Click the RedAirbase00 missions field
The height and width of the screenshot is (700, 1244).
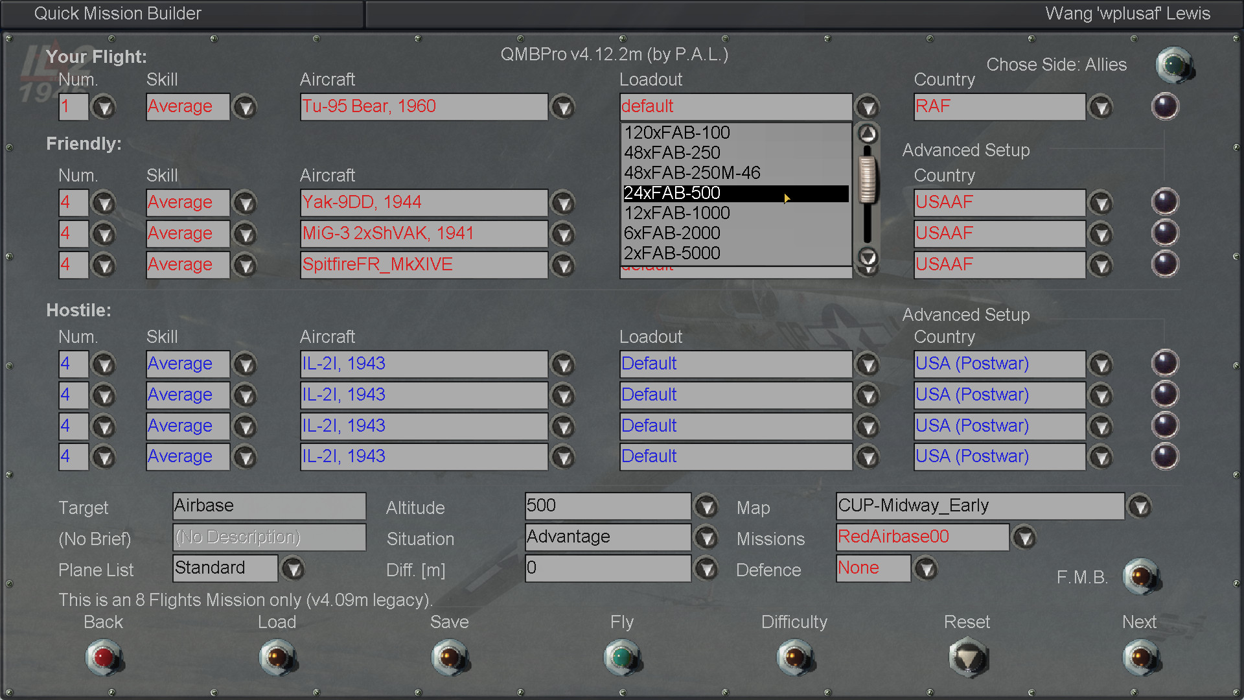coord(922,537)
